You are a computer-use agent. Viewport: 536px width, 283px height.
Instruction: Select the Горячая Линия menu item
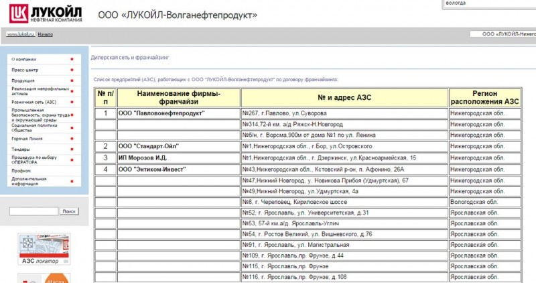tap(27, 139)
